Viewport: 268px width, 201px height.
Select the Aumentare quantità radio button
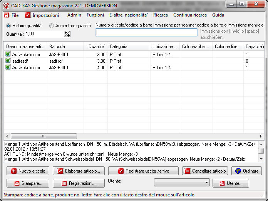click(52, 26)
